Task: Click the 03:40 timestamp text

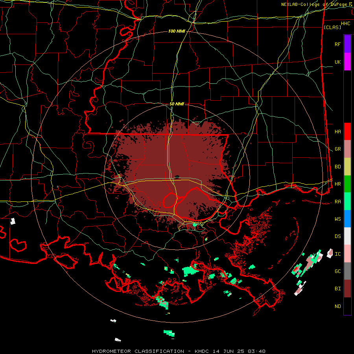Action: (x=256, y=351)
